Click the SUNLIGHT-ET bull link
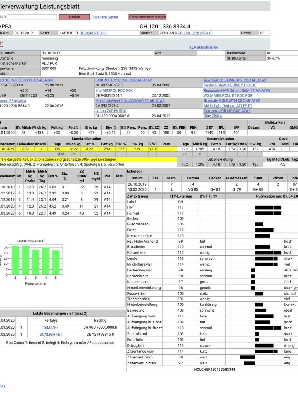Viewport: 298px width, 397px height. [51, 335]
